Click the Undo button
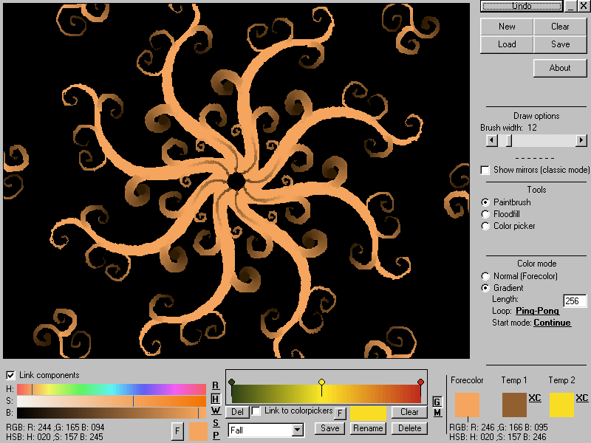The image size is (591, 443). [522, 6]
